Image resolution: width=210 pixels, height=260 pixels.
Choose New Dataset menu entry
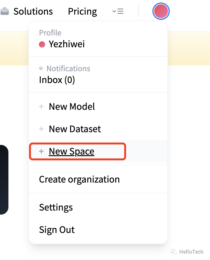(75, 129)
